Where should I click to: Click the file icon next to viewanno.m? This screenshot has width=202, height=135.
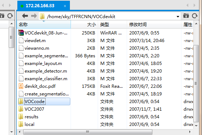(x=21, y=48)
